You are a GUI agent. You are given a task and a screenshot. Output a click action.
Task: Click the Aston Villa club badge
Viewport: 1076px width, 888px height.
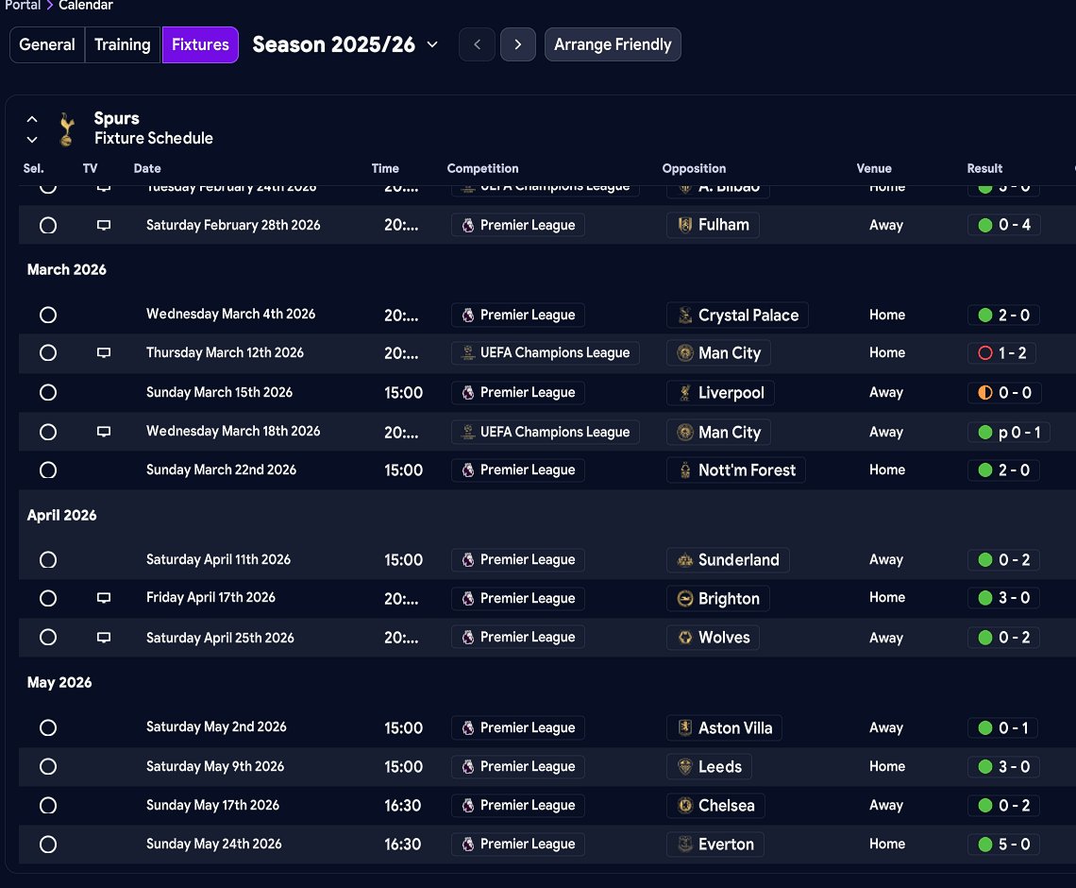(x=685, y=728)
